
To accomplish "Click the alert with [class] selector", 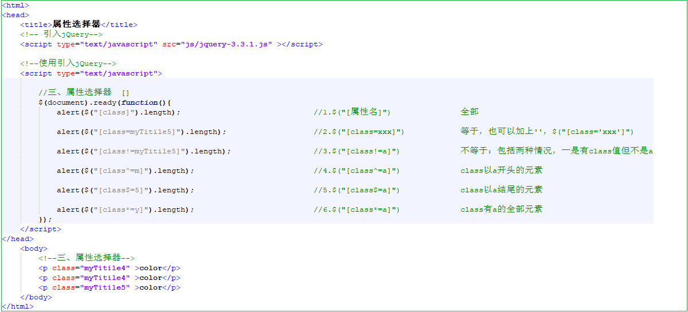I will [119, 112].
